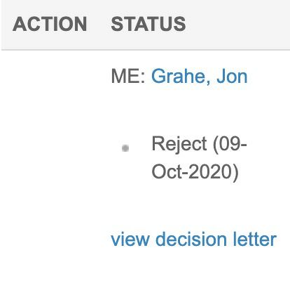Screen dimensions: 290x281
Task: Click the 'Grahe, Jon' editor name link
Action: 200,77
